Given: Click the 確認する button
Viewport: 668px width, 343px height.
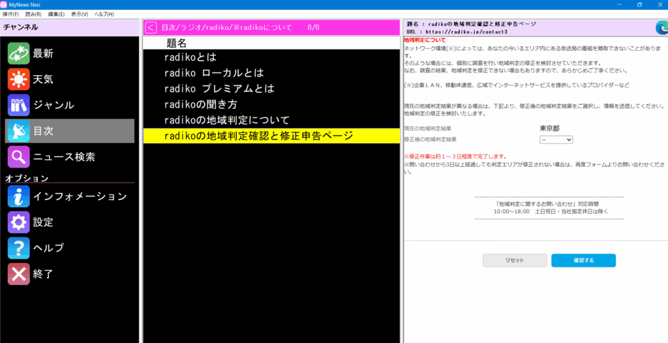Looking at the screenshot, I should click(x=583, y=260).
